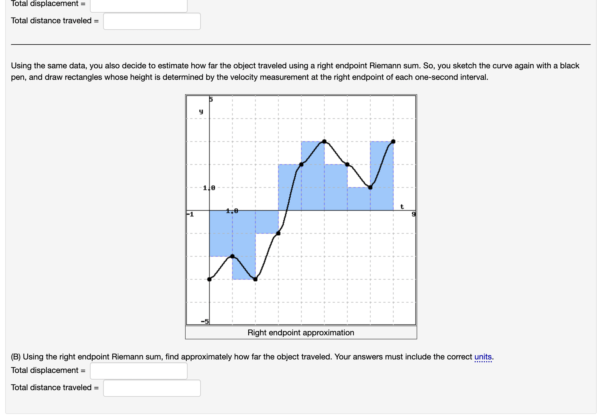This screenshot has height=418, width=597.
Task: Click the rightmost data point on the curve
Action: [393, 141]
